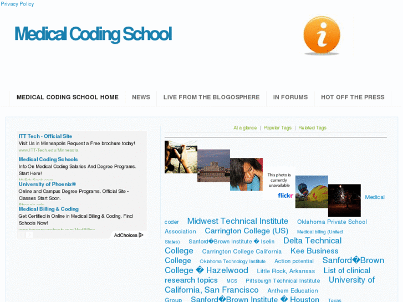Click the Anthem Education tag
Screen dimensions: 403x302
(293, 291)
